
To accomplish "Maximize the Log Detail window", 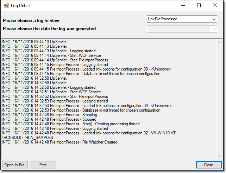I will [x=199, y=6].
